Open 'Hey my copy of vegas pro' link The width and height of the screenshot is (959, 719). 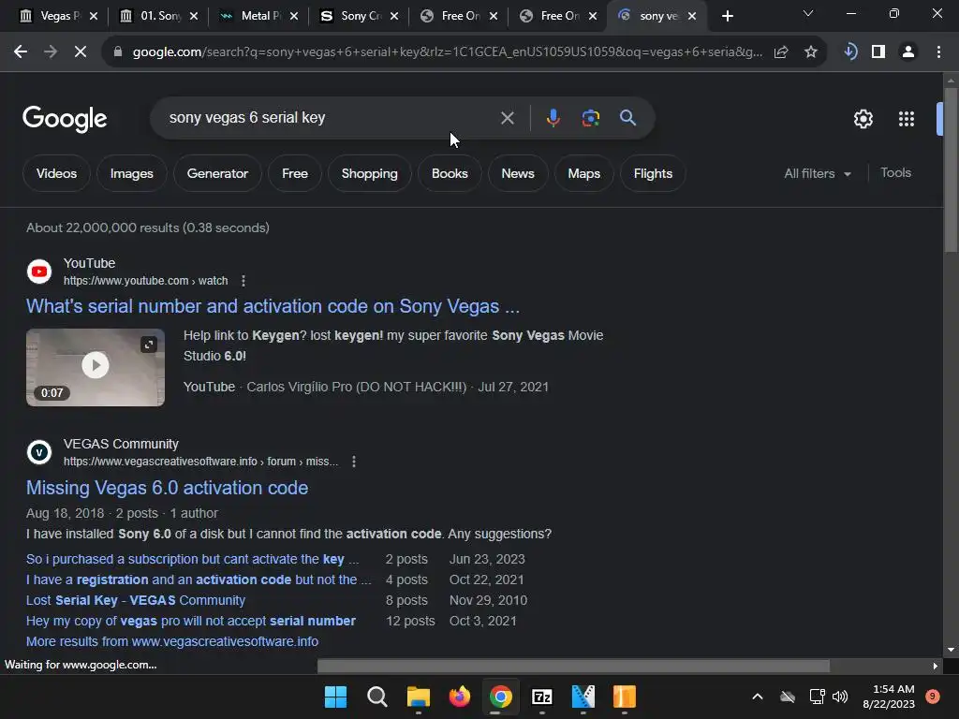[191, 622]
